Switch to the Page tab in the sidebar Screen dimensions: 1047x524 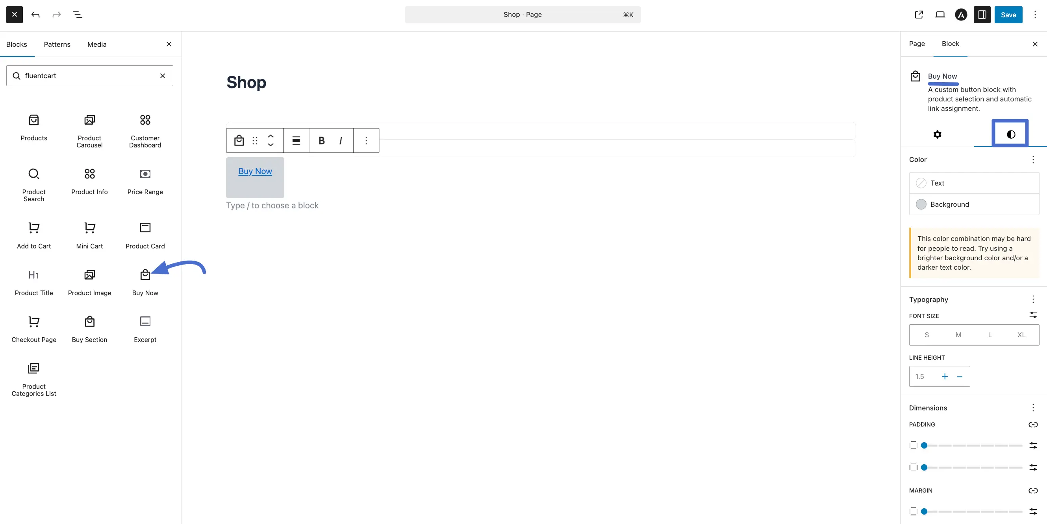coord(917,44)
